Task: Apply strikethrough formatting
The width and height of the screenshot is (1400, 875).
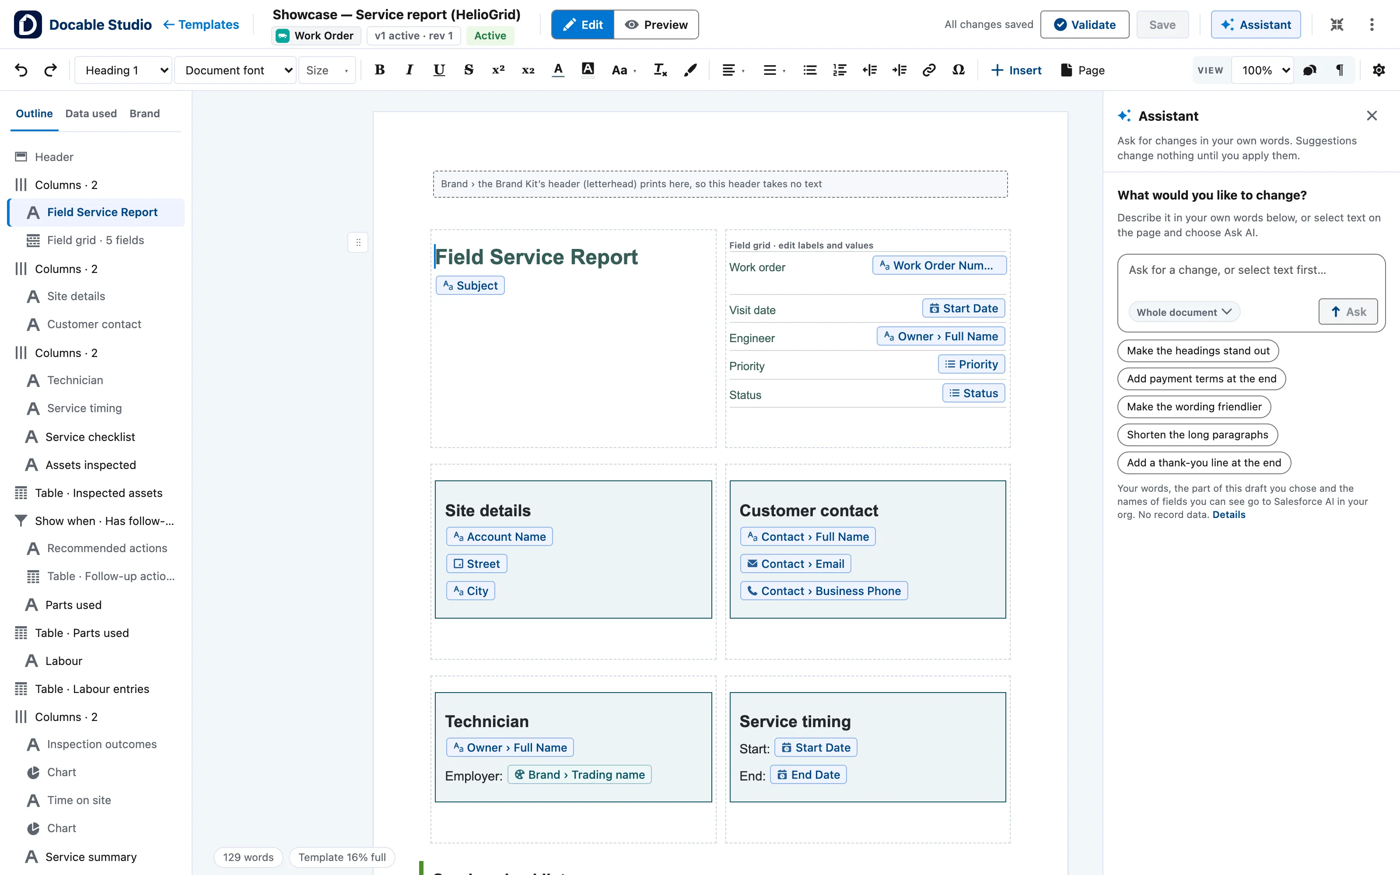Action: point(469,70)
